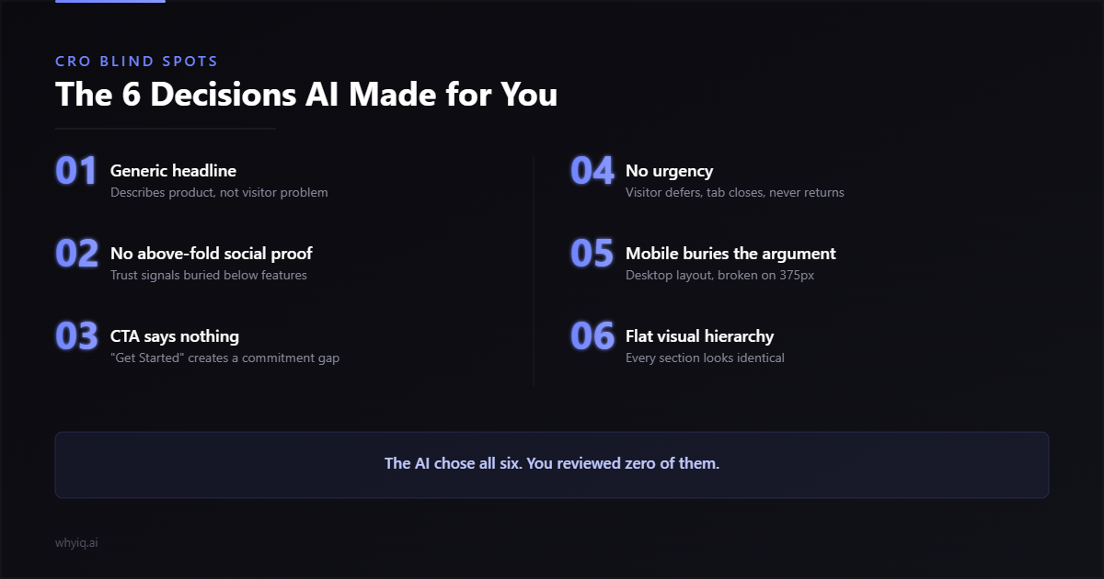Click "Every section looks identical" description

[x=705, y=358]
